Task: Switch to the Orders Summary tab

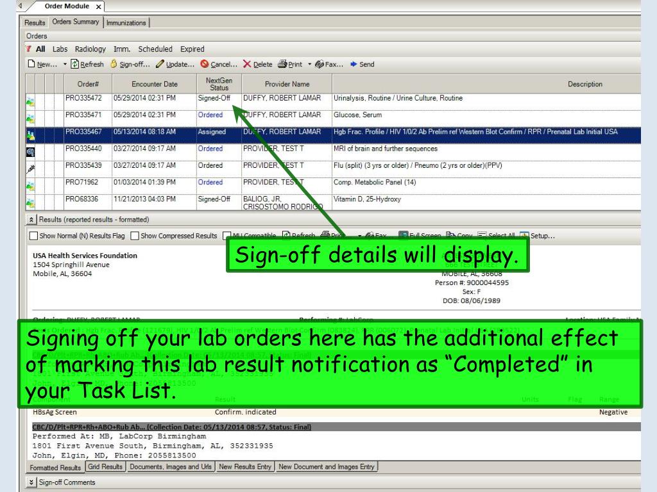Action: click(76, 22)
